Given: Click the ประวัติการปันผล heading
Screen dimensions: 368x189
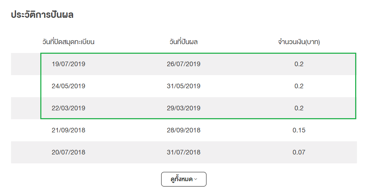Looking at the screenshot, I should (x=42, y=15).
